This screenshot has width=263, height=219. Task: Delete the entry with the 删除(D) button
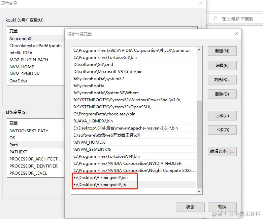pos(222,94)
